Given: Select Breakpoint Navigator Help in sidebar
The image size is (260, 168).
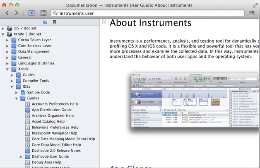Looking at the screenshot, I should (x=54, y=133).
